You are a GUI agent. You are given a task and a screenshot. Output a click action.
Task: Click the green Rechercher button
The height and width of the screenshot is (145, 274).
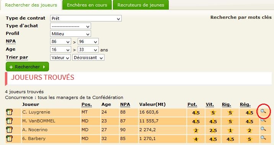point(27,67)
